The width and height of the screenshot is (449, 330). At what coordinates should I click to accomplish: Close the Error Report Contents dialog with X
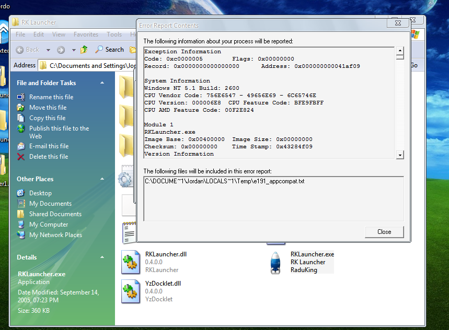(398, 23)
